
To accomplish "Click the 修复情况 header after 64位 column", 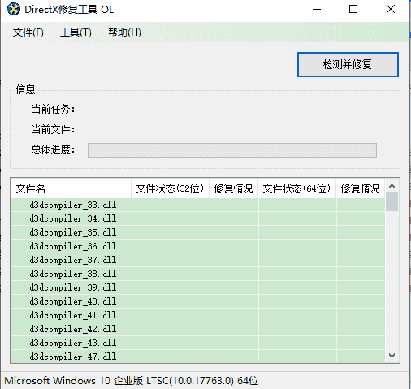I will (360, 188).
